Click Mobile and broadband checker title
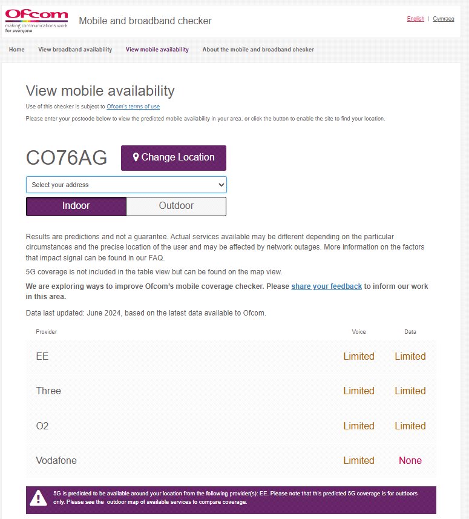Viewport: 469px width, 519px height. 145,21
